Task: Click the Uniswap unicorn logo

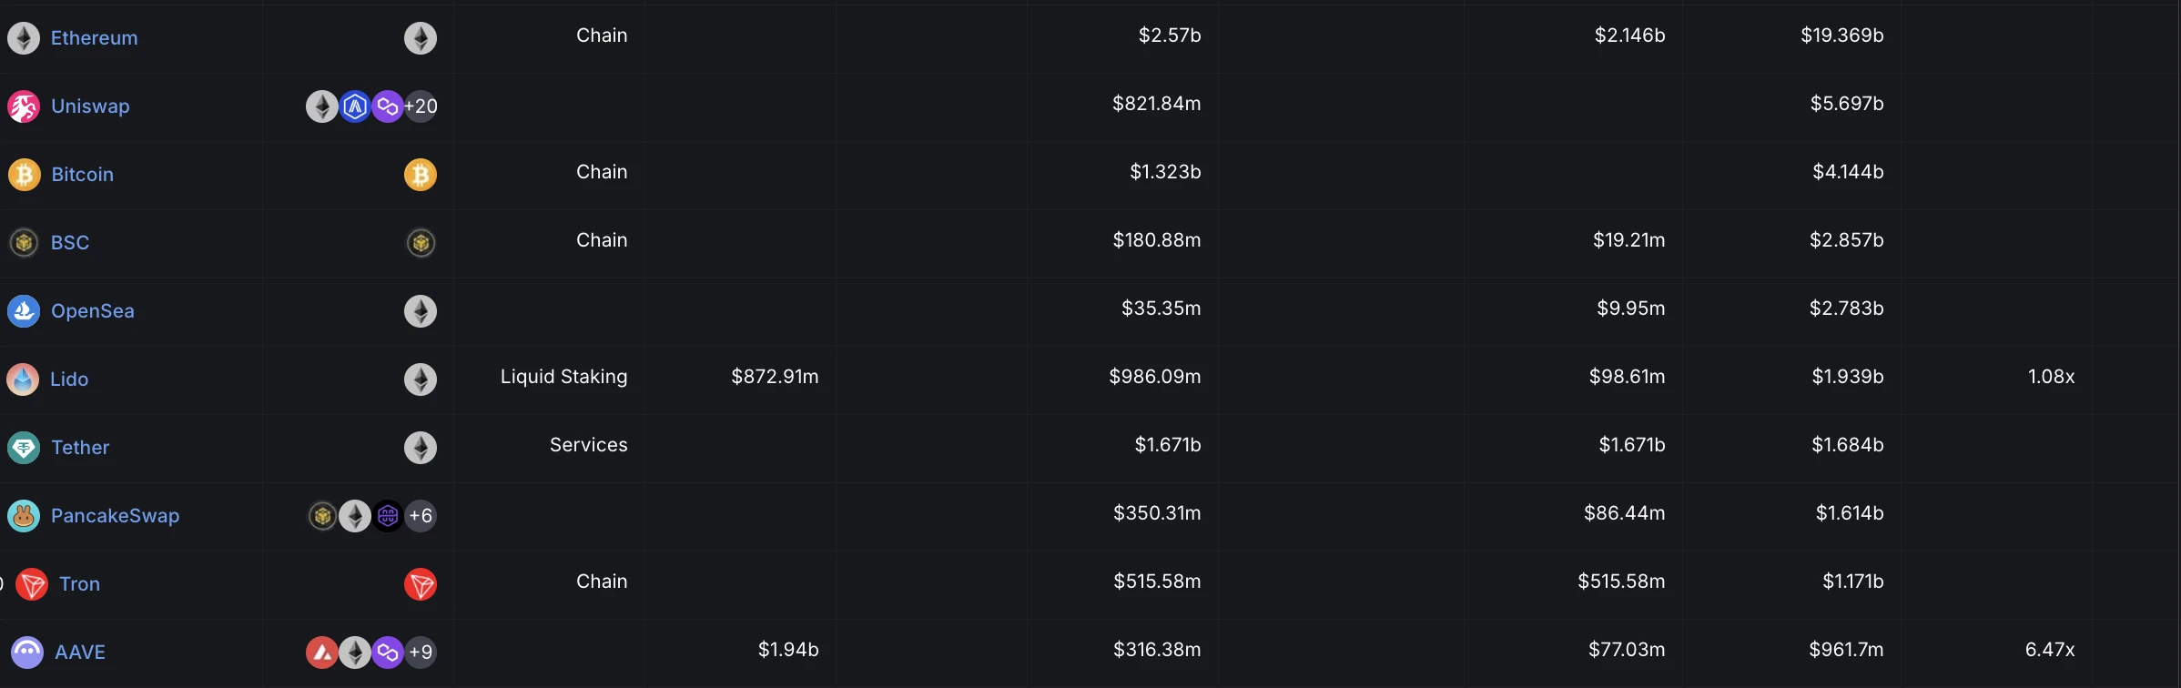Action: pyautogui.click(x=24, y=106)
